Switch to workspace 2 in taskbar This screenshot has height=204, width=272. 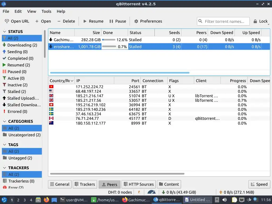coord(18,200)
